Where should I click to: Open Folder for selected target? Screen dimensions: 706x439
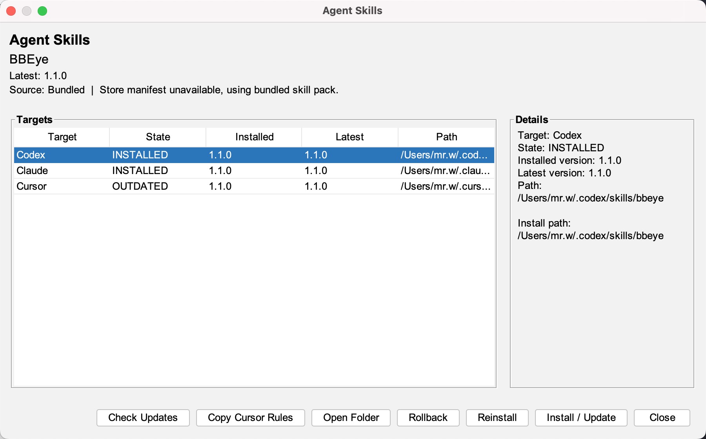point(351,417)
